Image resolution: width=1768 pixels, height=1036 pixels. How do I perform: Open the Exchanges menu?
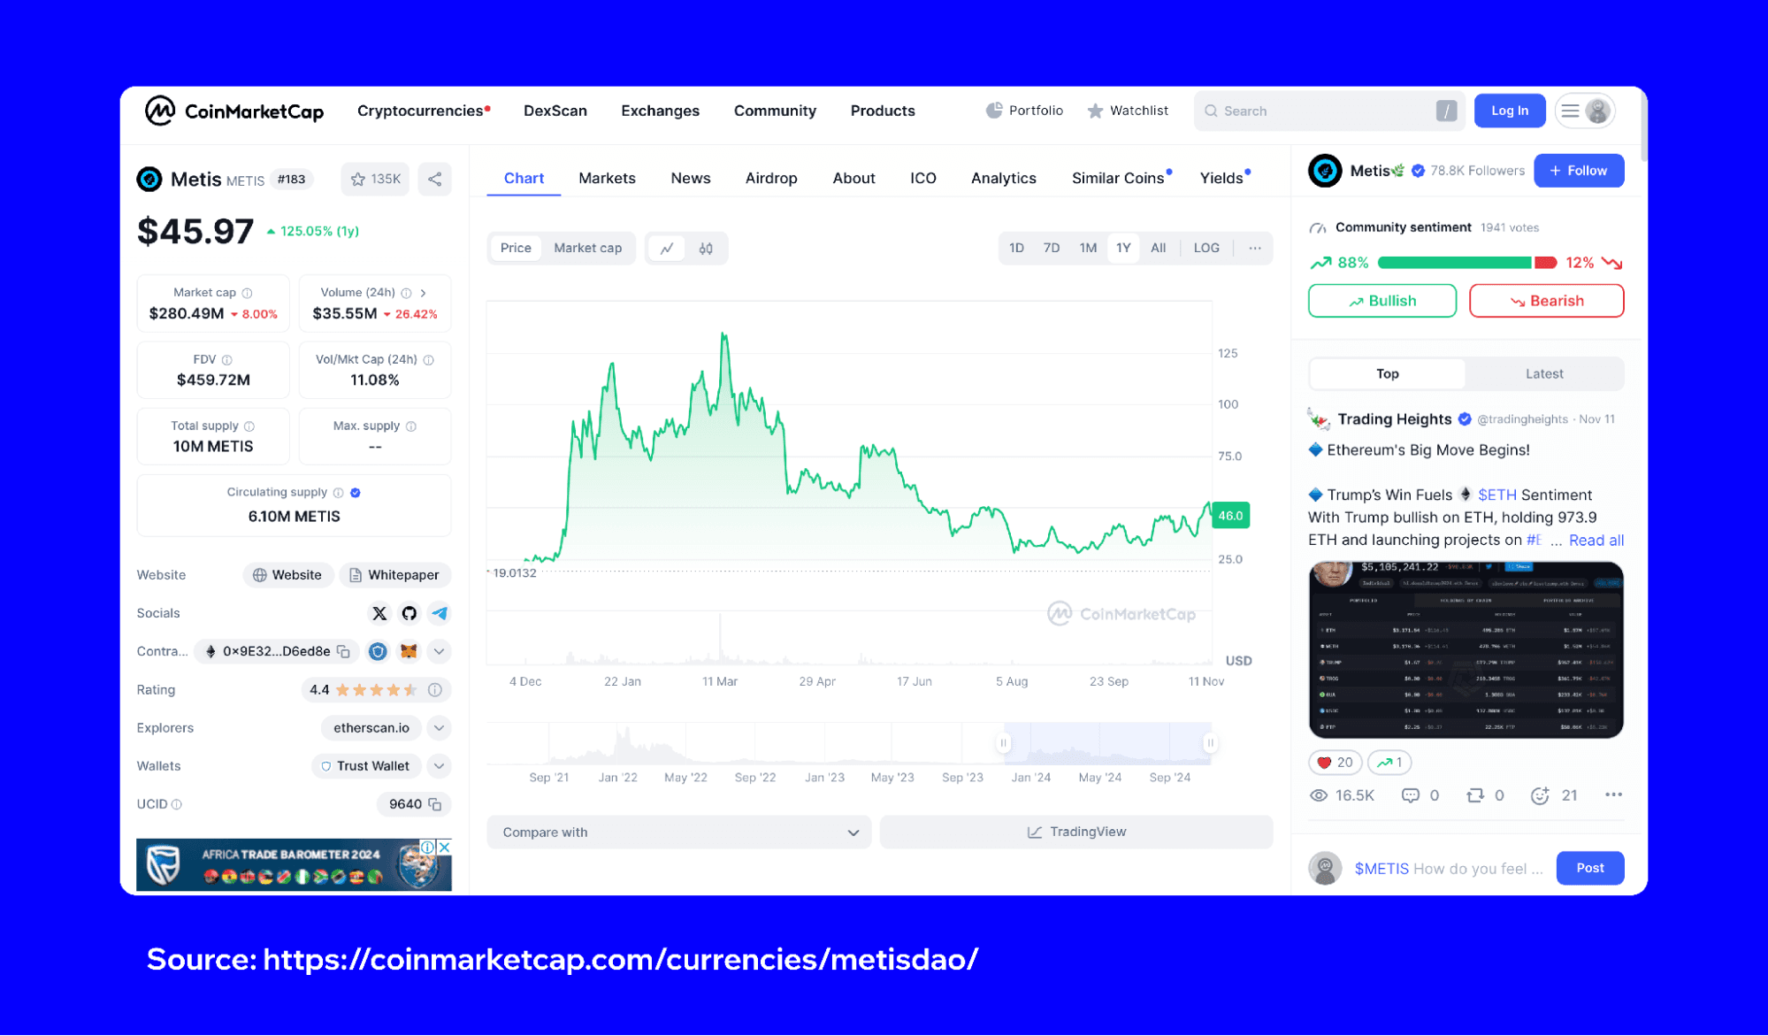click(x=660, y=111)
